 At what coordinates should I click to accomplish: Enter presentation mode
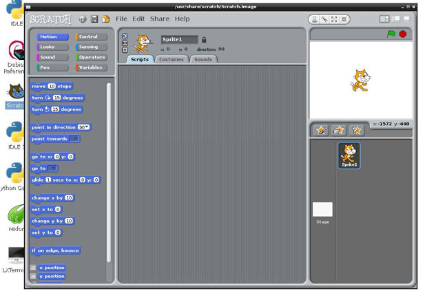pos(406,19)
